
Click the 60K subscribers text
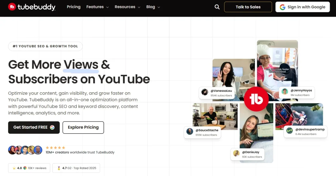(252, 157)
